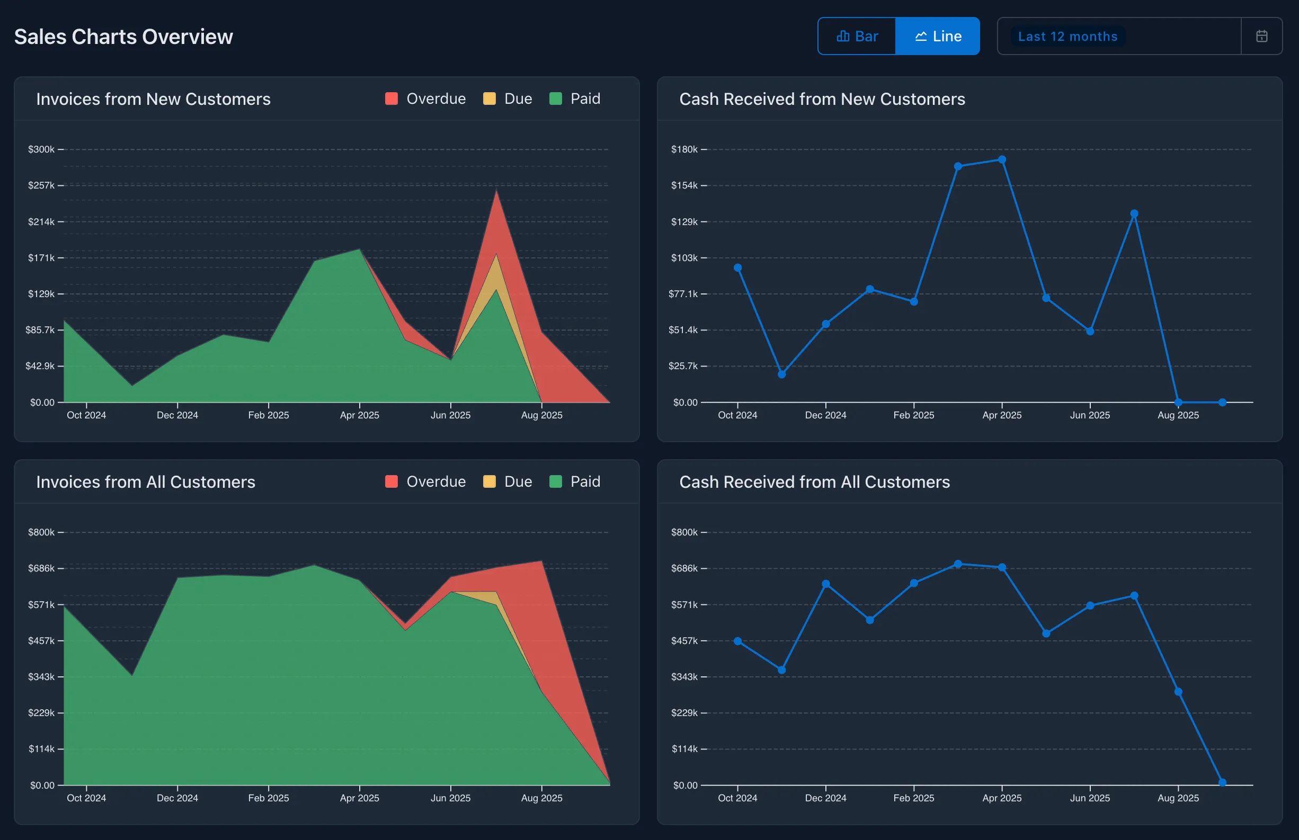Click Dec 2024 data point in Cash All Customers
Image resolution: width=1299 pixels, height=840 pixels.
[x=826, y=584]
